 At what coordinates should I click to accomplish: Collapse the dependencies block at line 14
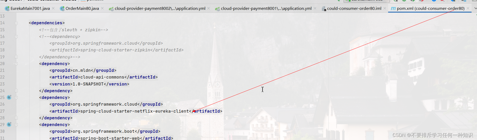coord(16,23)
